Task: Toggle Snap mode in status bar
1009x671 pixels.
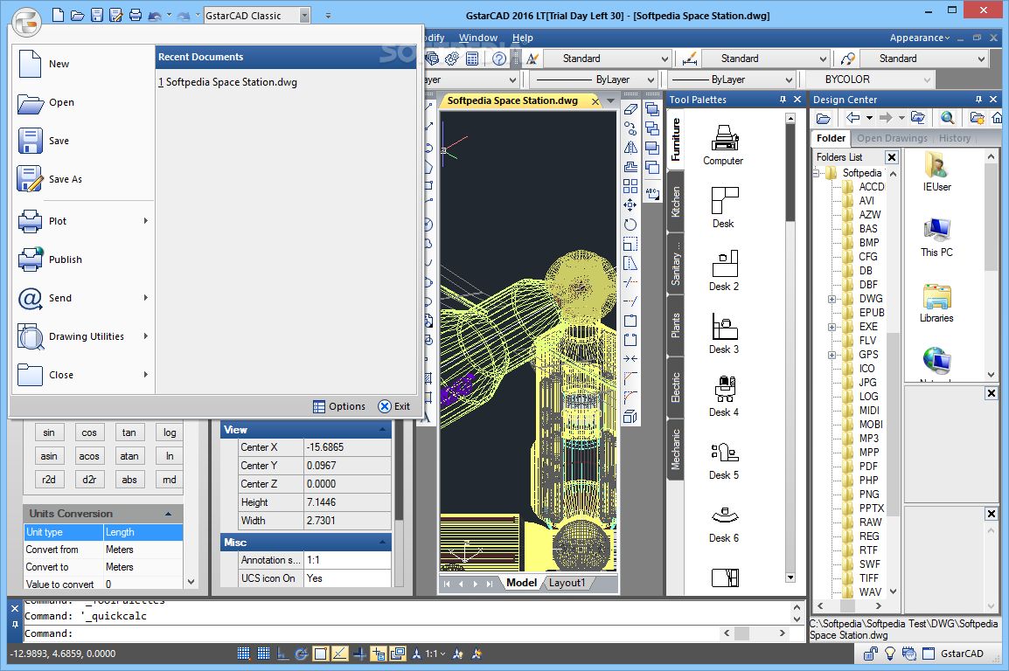Action: coord(243,654)
